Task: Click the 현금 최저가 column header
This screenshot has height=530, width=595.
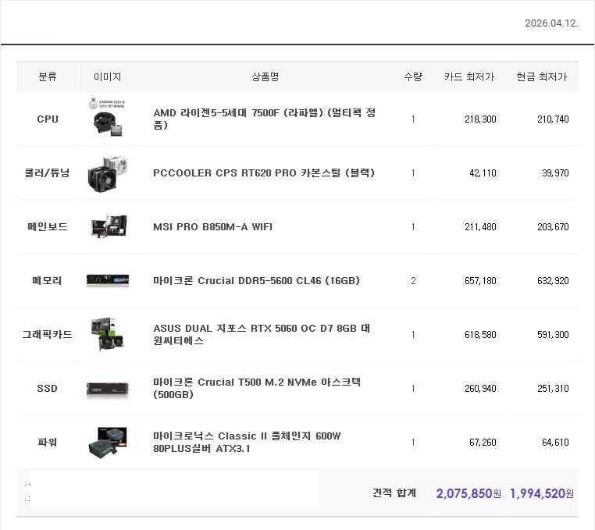Action: coord(542,77)
